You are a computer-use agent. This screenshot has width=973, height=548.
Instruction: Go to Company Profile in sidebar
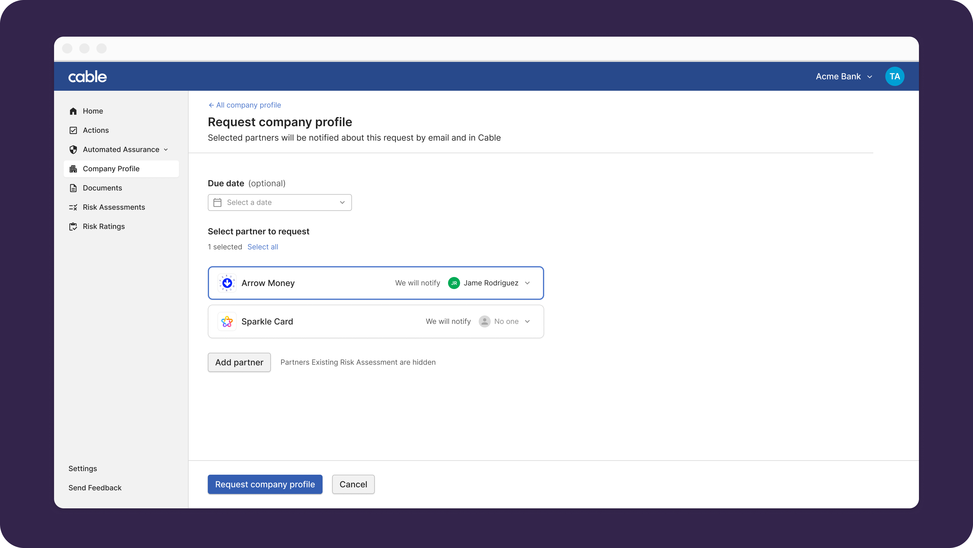pos(111,169)
